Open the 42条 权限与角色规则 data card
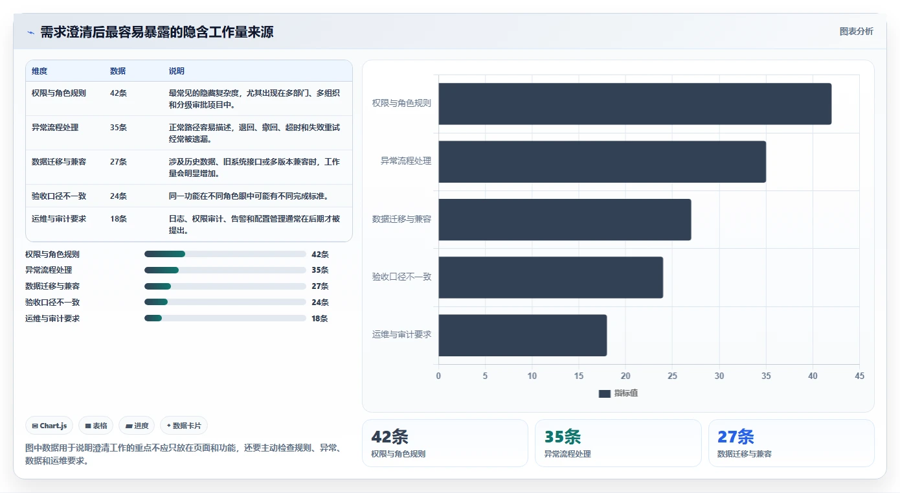Viewport: 900px width, 493px height. 445,443
